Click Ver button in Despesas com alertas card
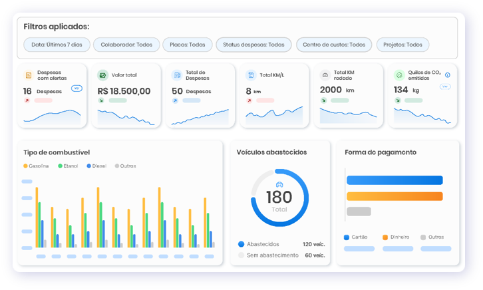Image resolution: width=483 pixels, height=290 pixels. pos(77,88)
